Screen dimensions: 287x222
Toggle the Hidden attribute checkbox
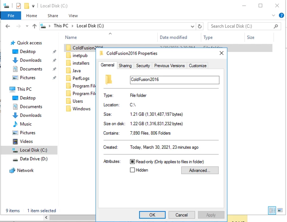coord(132,170)
